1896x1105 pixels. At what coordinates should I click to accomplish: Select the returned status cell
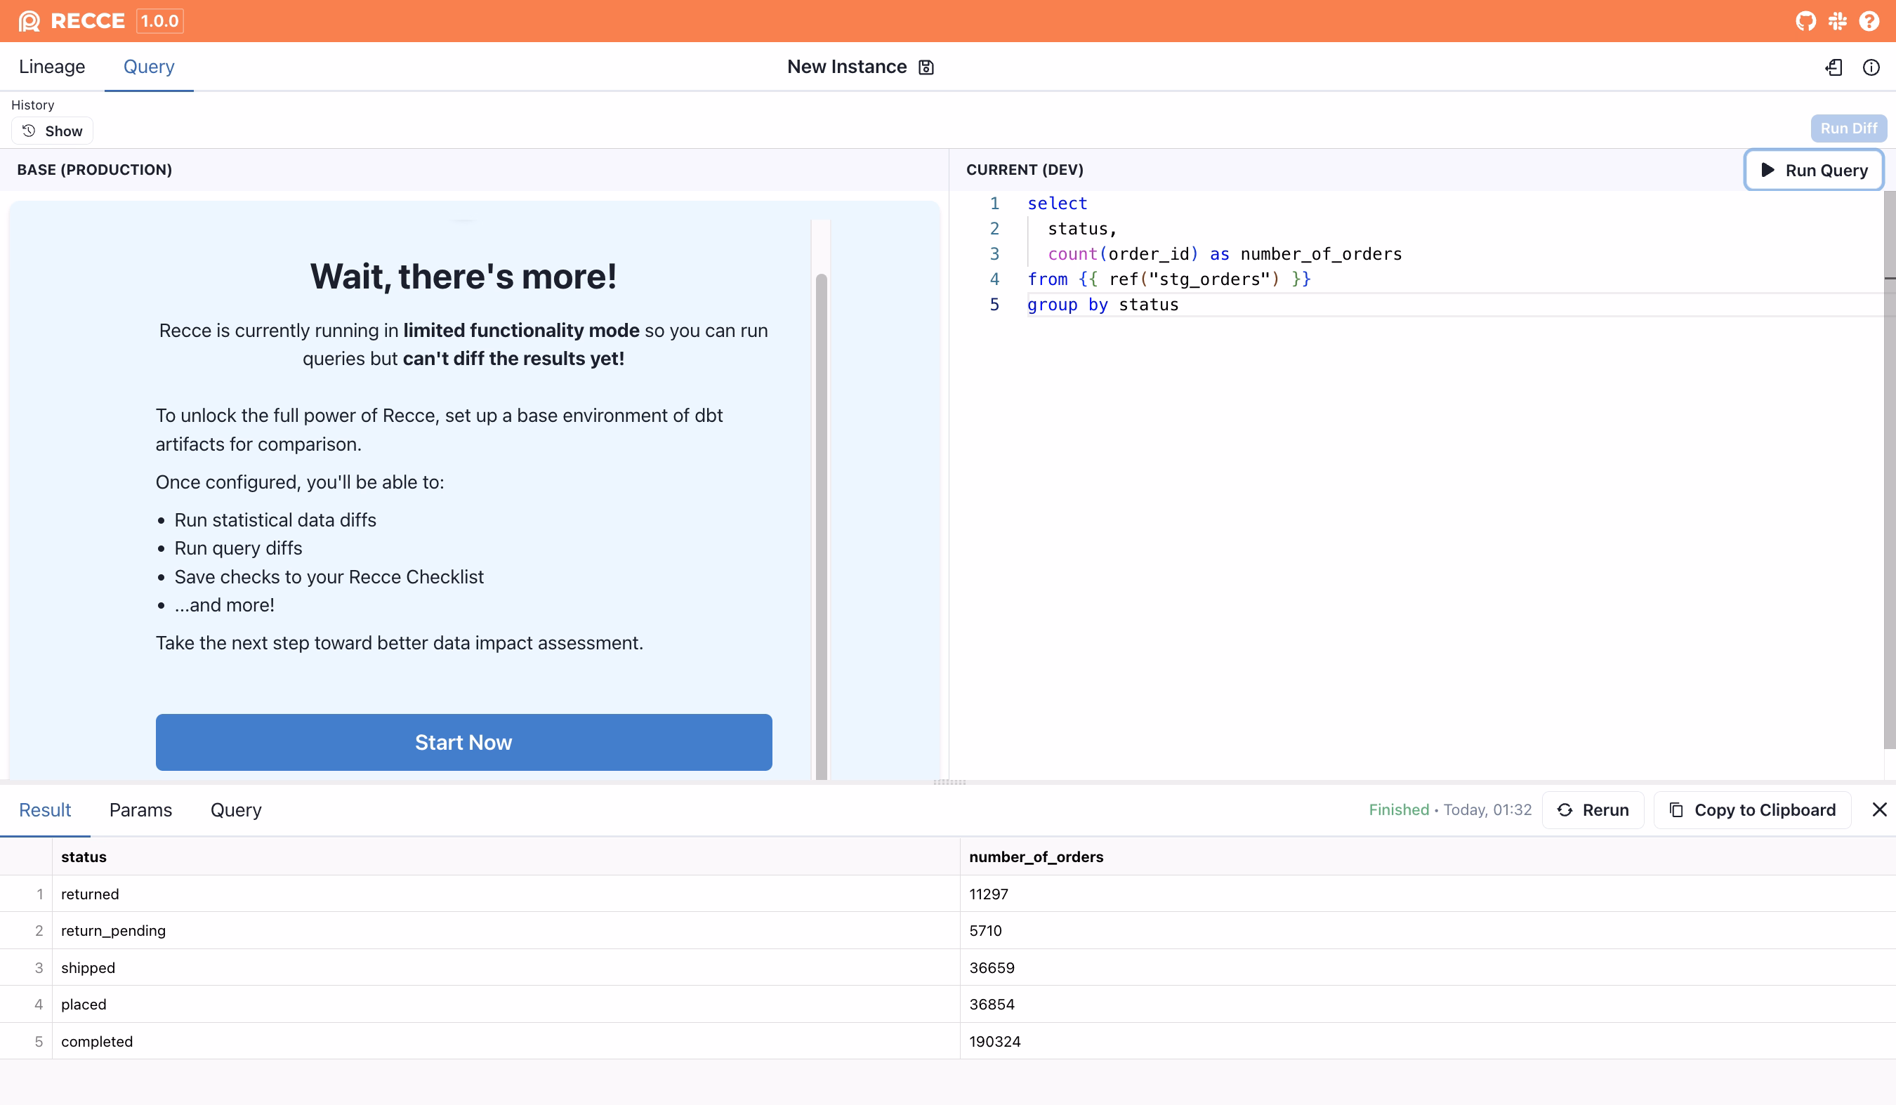point(506,894)
